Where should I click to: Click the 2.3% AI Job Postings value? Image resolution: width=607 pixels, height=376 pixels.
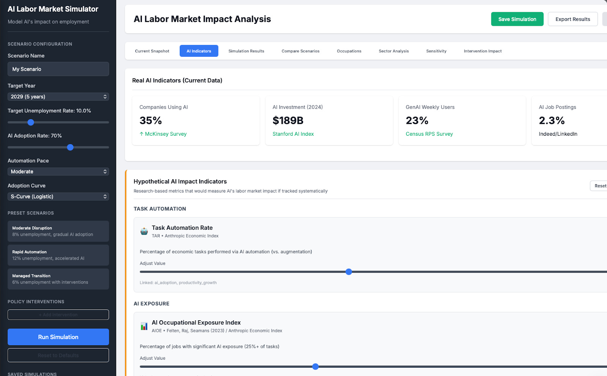click(x=552, y=121)
